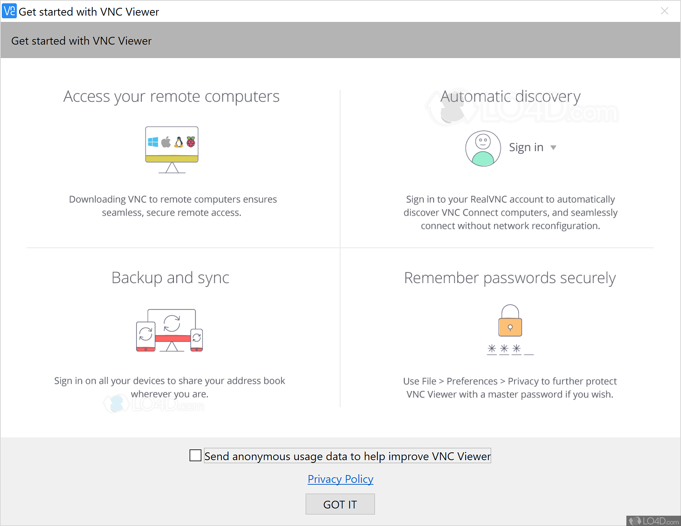Open the Sign in menu label
681x526 pixels.
pos(526,147)
